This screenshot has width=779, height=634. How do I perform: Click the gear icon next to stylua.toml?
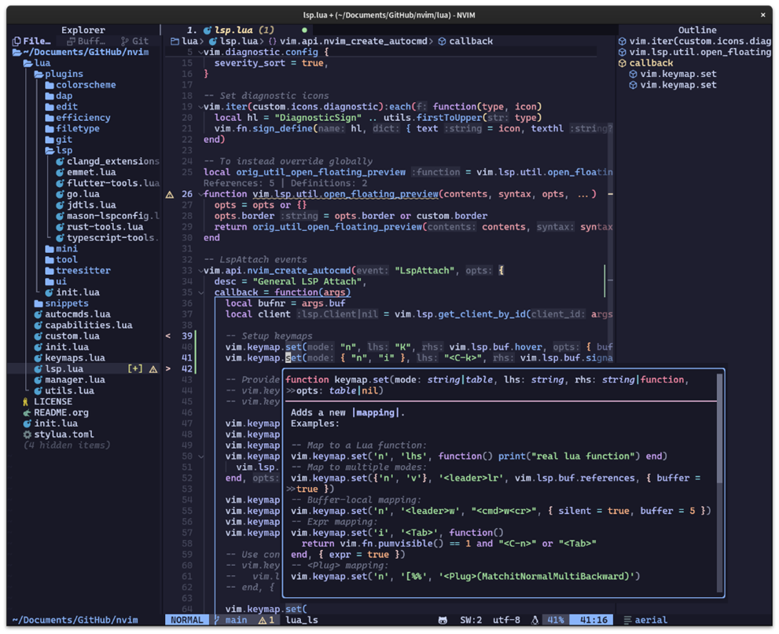(x=28, y=434)
